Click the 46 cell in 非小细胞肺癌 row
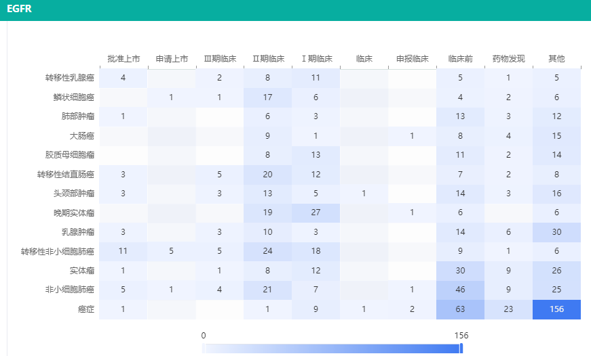The width and height of the screenshot is (591, 356). [460, 290]
